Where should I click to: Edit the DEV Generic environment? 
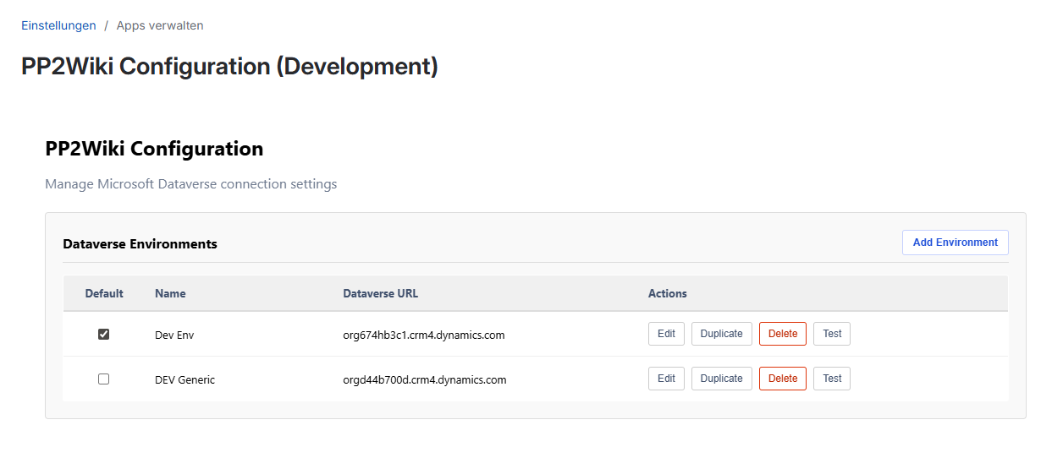pyautogui.click(x=666, y=379)
